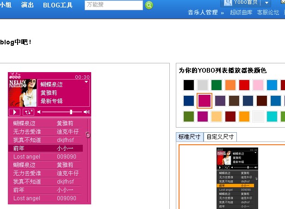This screenshot has height=209, width=285.
Task: Open the 小组 menu item
Action: [6, 5]
